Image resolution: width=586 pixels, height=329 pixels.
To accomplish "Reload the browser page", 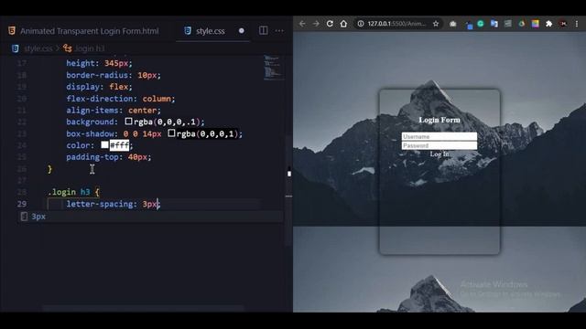I will [x=330, y=24].
